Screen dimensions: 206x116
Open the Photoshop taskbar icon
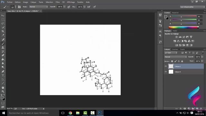100,113
